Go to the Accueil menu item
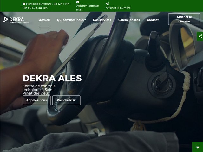 pyautogui.click(x=44, y=20)
